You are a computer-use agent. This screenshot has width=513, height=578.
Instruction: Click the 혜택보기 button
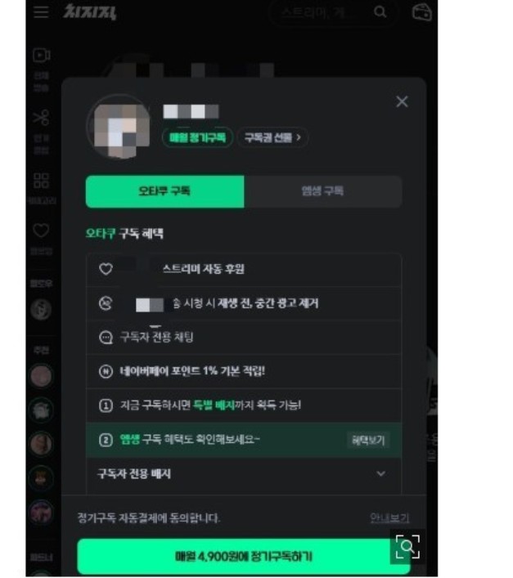click(x=368, y=440)
